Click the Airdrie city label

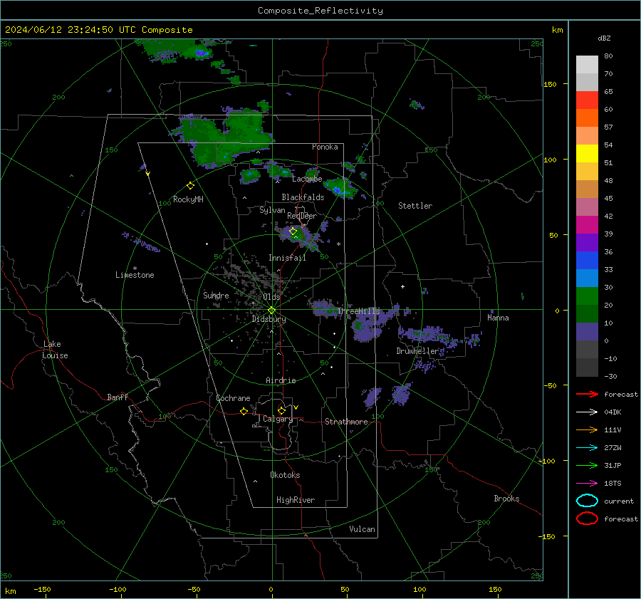point(281,380)
